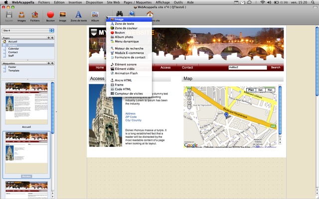The height and width of the screenshot is (199, 319).
Task: Choose Module E-commerce in popup menu
Action: tap(129, 53)
